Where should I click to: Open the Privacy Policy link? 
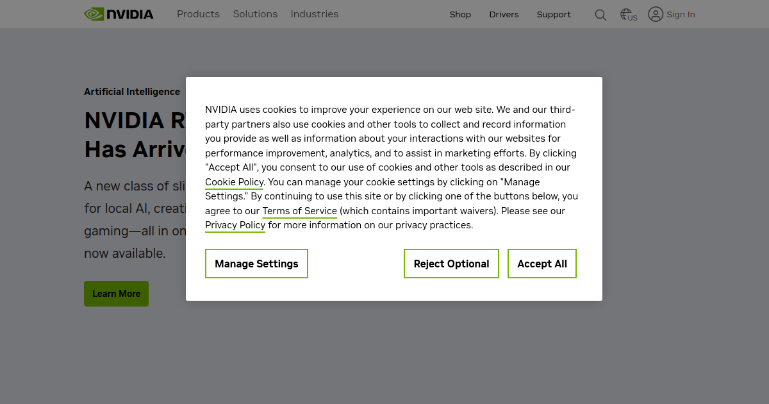point(235,225)
